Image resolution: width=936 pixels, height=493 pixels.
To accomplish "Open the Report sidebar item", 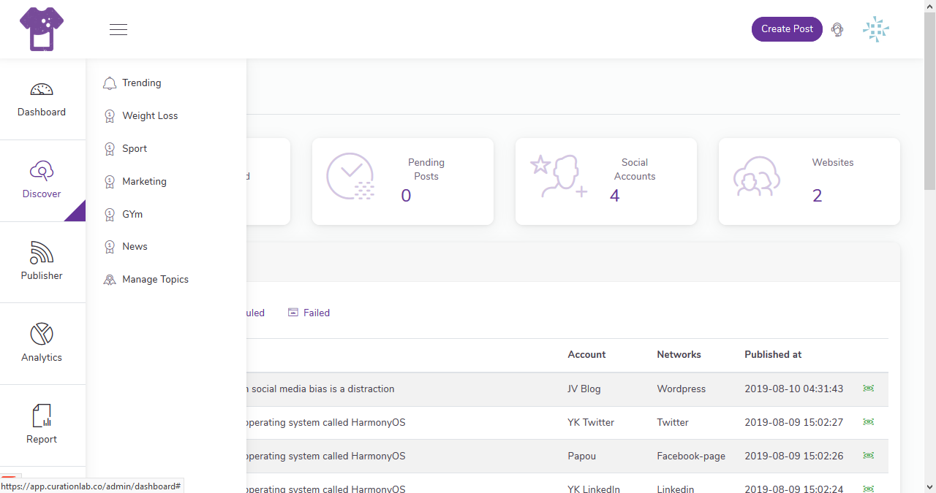I will click(x=42, y=426).
